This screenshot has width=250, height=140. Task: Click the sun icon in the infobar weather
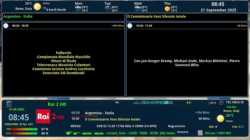220,118
